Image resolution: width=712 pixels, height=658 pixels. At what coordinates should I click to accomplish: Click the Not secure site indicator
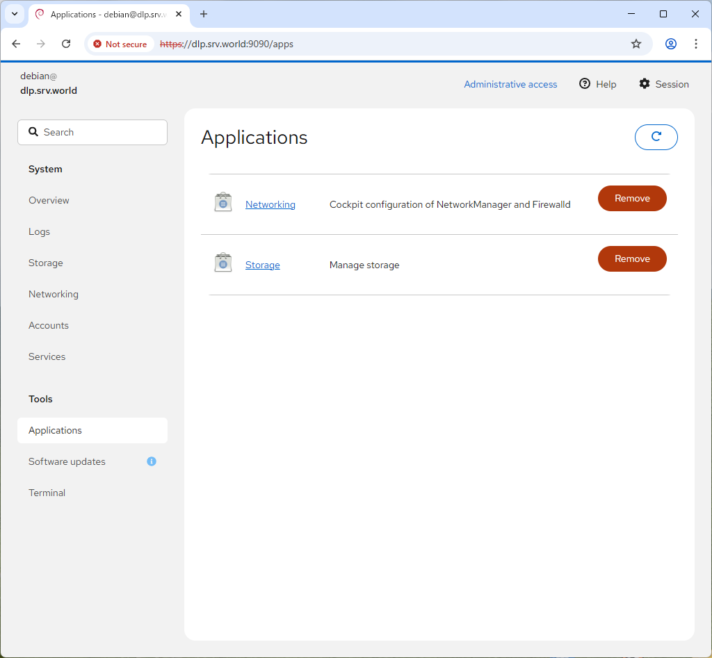(120, 44)
